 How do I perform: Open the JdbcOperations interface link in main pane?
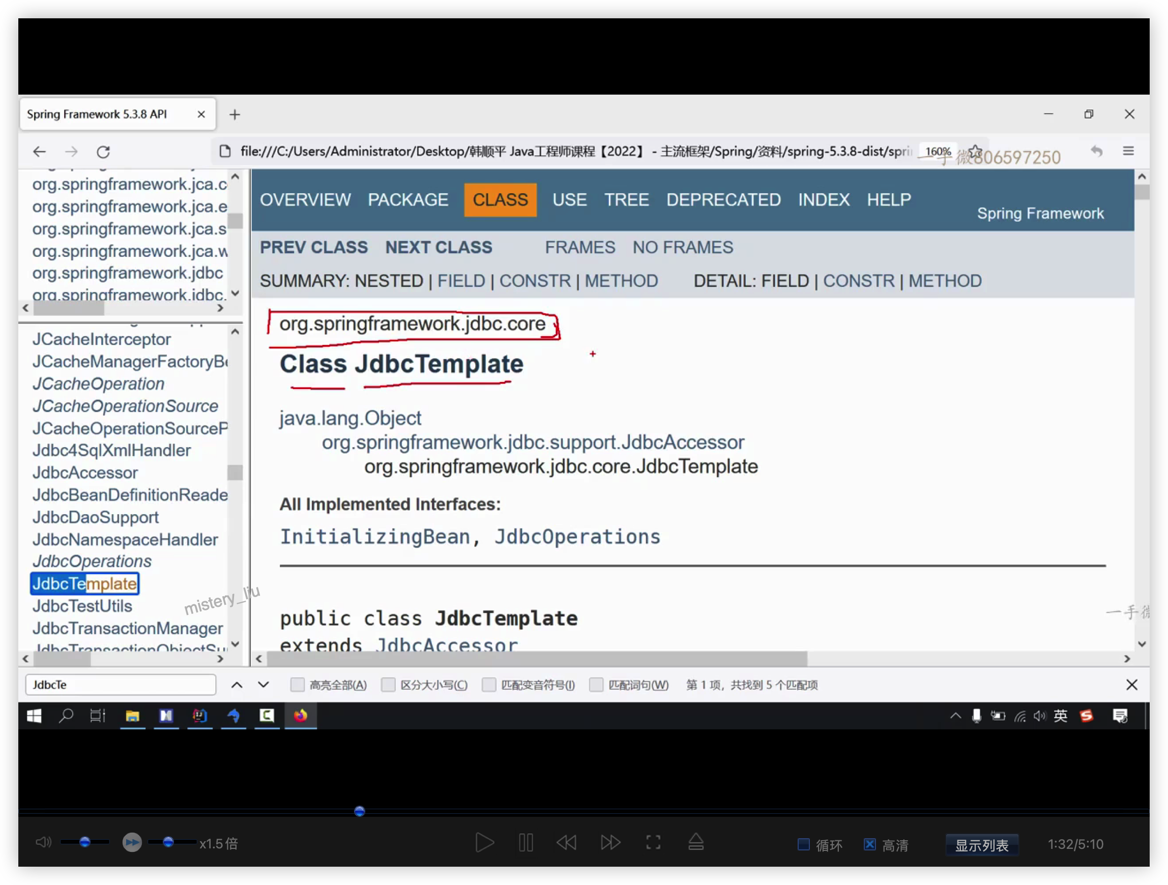(577, 537)
